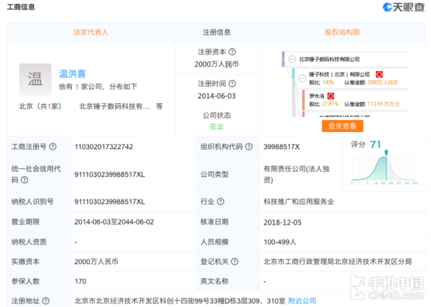431x307 pixels.
Task: Click help icon beside 组织机构代码
Action: point(249,147)
